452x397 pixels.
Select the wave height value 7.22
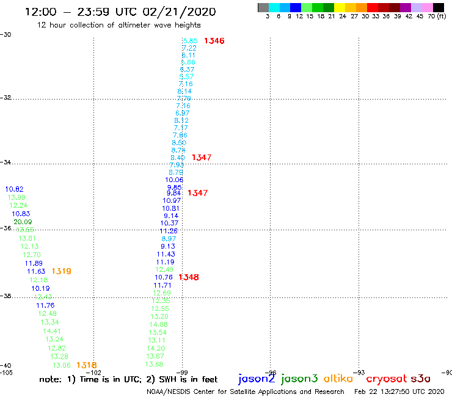pos(189,48)
